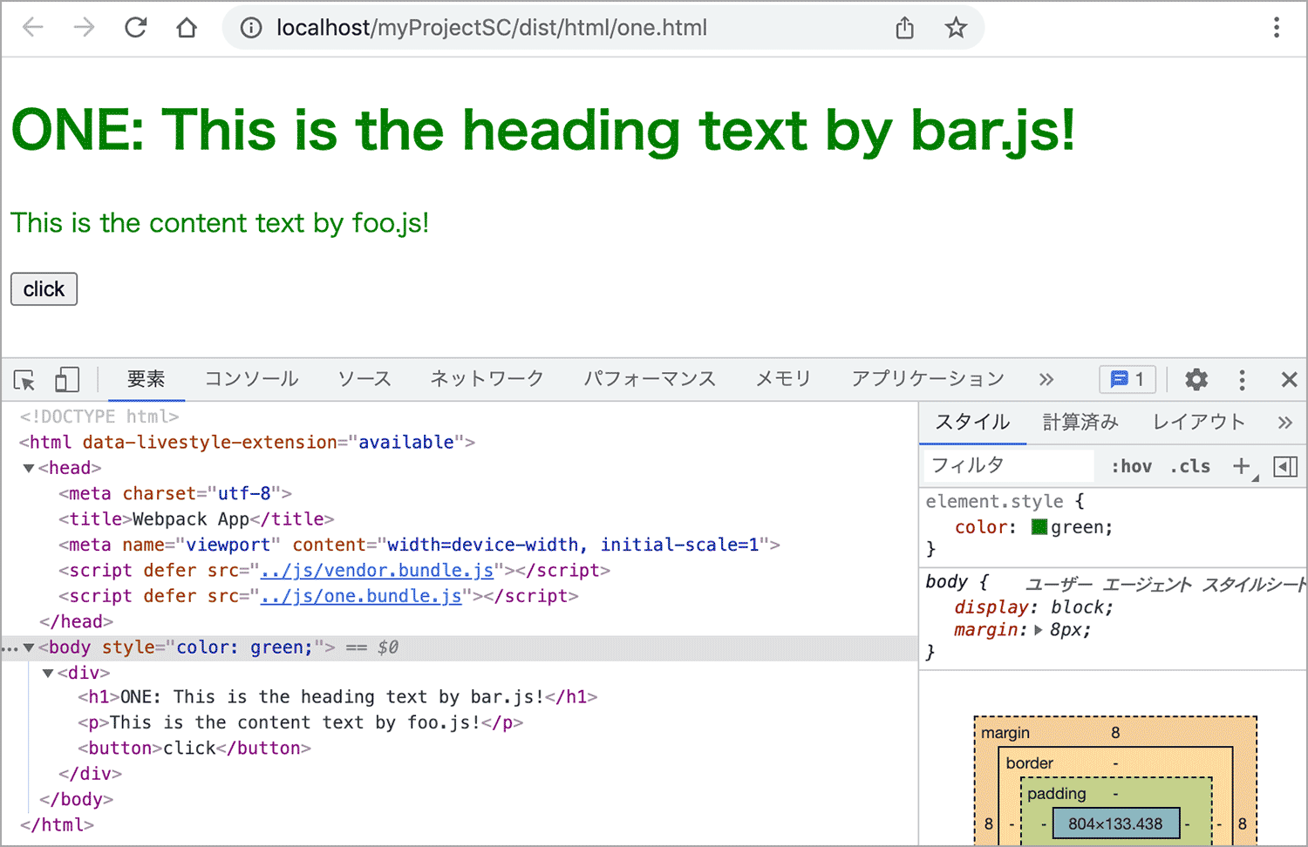Select the button element row
Viewport: 1308px width, 847px height.
(194, 749)
